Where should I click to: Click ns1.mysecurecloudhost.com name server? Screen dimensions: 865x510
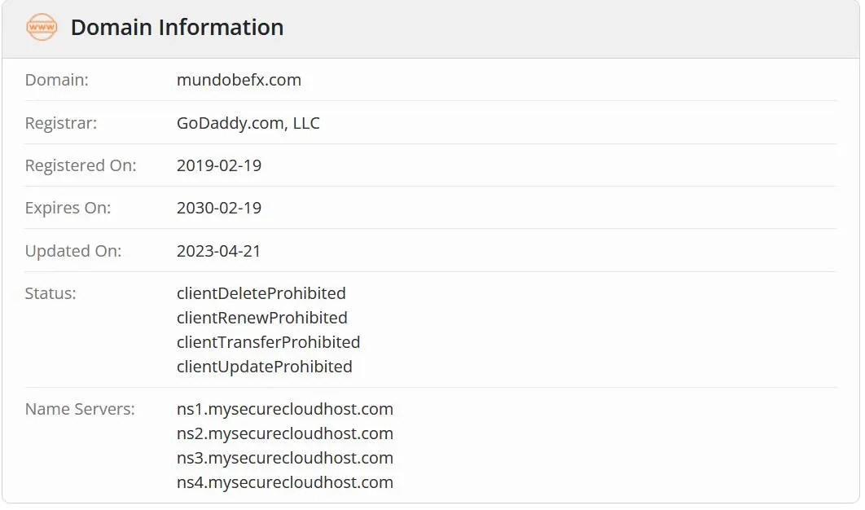coord(284,410)
